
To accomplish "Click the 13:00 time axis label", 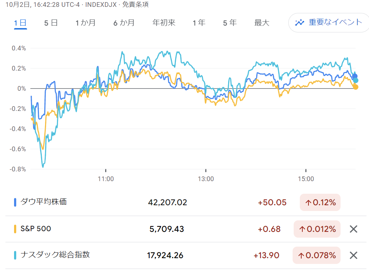I will (x=206, y=179).
